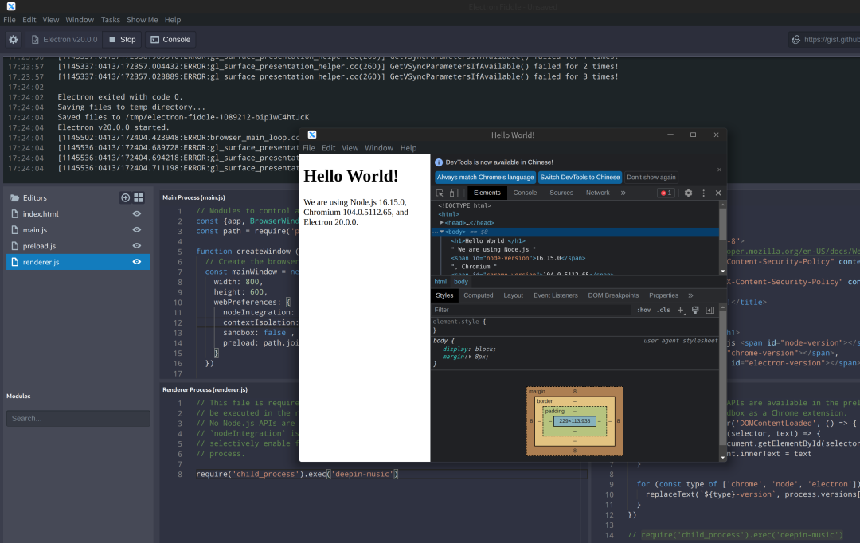Switch to the Layout tab
Screen dimensions: 860x543
(x=513, y=295)
